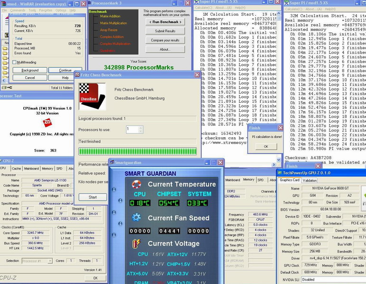Click the Frequency 463.6 MHz memory value
The height and width of the screenshot is (284, 366).
tap(260, 214)
